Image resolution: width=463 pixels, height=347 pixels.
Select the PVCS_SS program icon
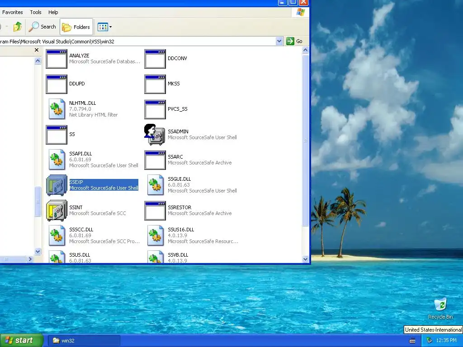click(x=155, y=109)
